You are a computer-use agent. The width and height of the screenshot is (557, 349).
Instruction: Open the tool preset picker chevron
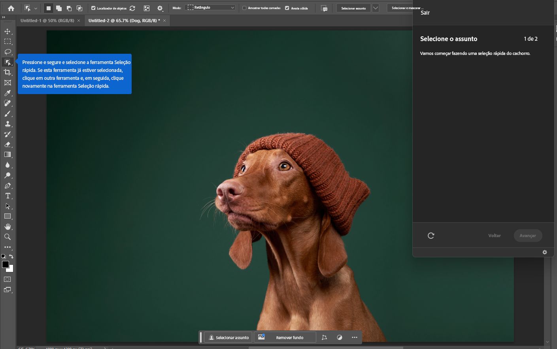coord(36,8)
